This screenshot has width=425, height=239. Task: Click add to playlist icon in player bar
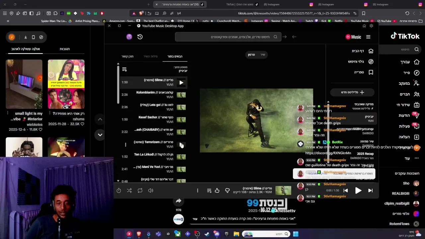[x=209, y=191]
